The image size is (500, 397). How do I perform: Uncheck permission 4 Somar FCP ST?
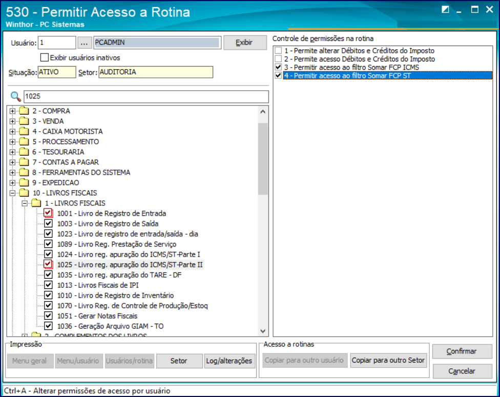click(278, 76)
